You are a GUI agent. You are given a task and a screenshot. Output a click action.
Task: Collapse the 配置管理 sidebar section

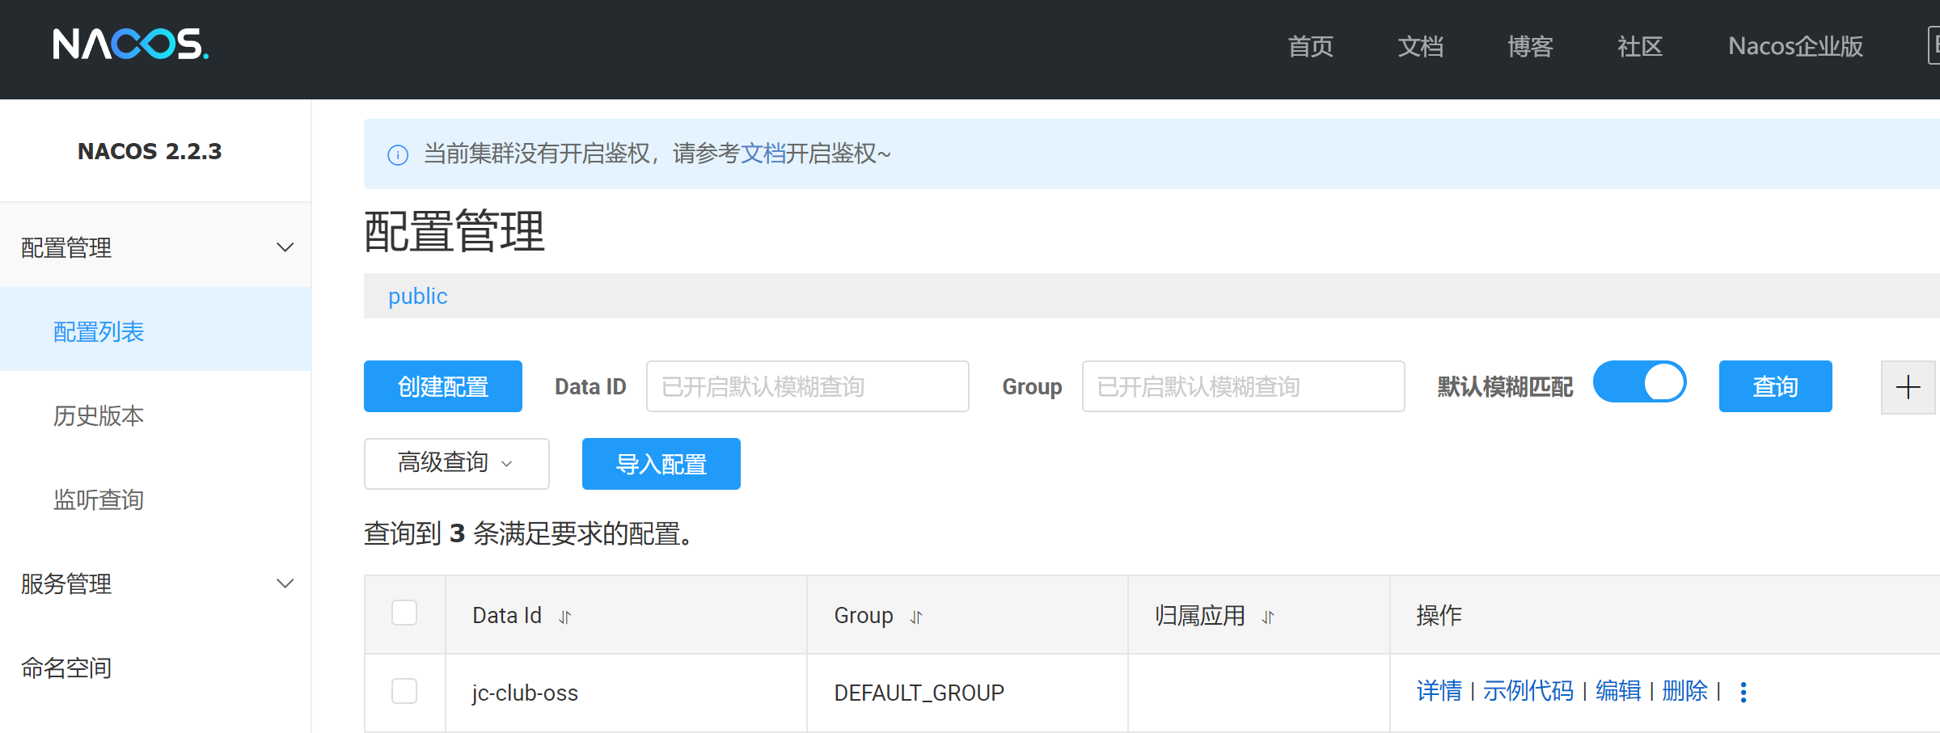155,247
